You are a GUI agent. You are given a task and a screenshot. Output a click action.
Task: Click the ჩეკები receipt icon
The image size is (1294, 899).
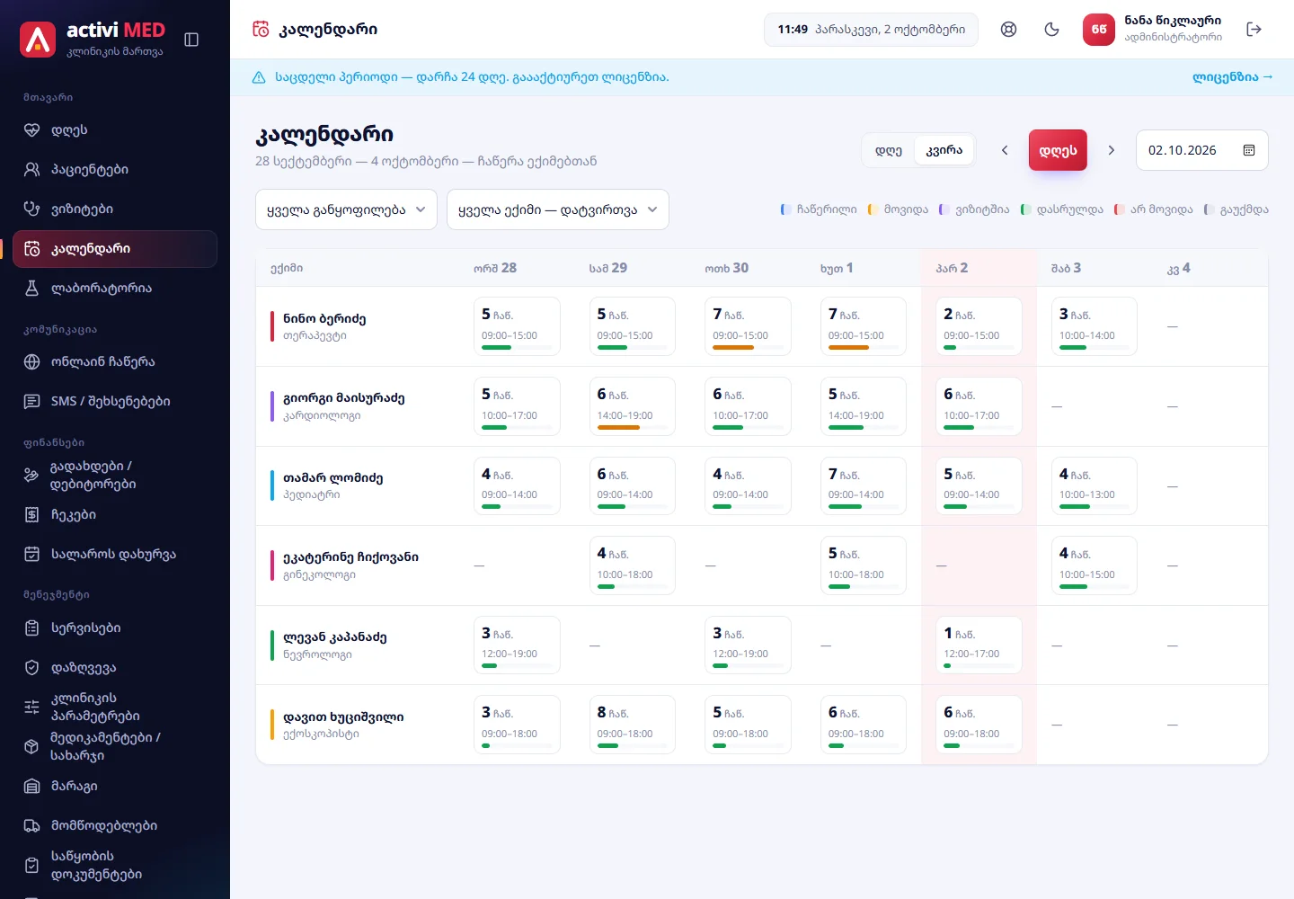[x=32, y=515]
